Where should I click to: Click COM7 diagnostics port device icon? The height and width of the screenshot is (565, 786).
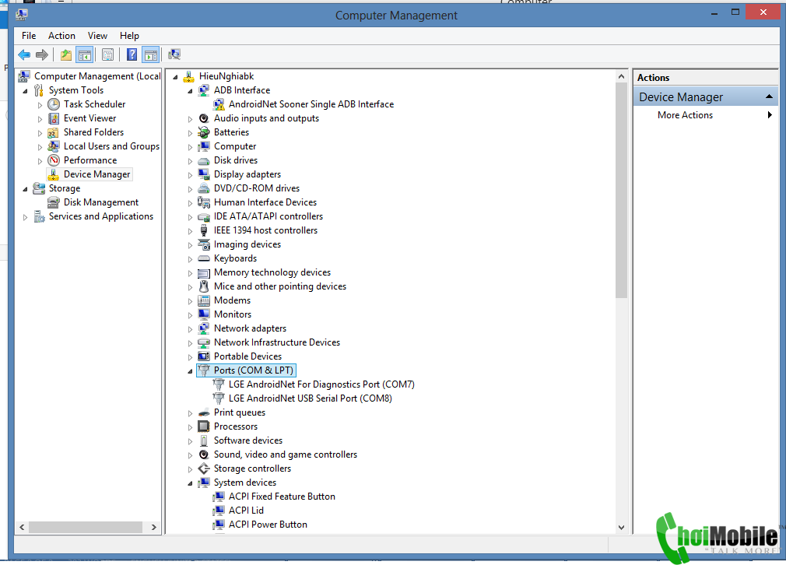click(x=219, y=384)
